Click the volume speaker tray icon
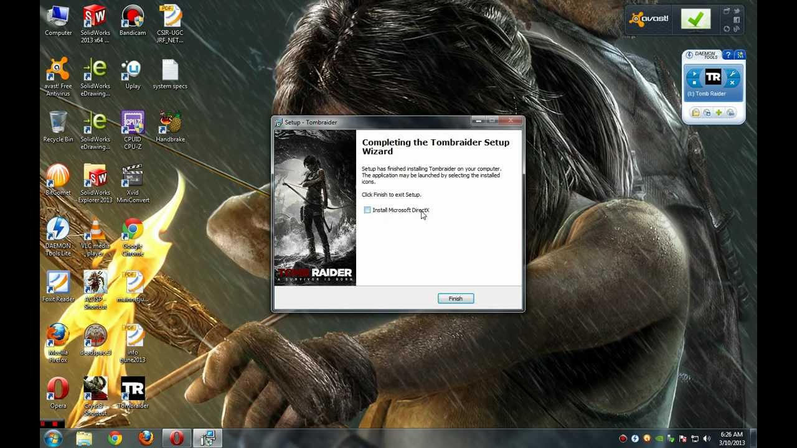Viewport: 797px width, 448px height. click(x=707, y=439)
